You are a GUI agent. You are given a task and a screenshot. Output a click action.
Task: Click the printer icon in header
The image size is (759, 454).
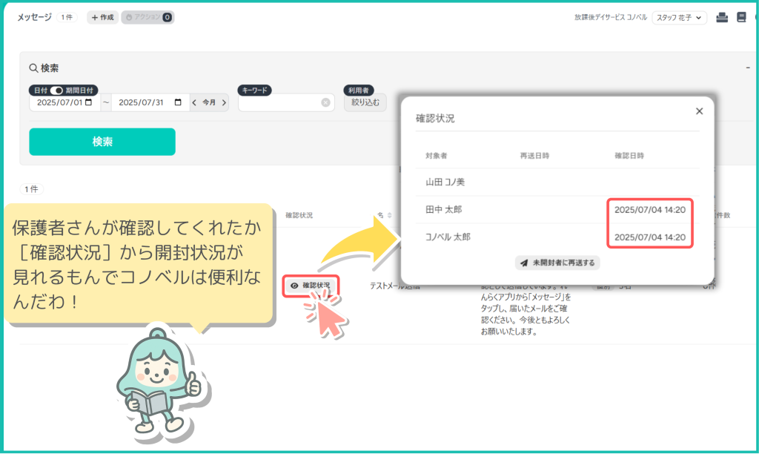click(721, 17)
